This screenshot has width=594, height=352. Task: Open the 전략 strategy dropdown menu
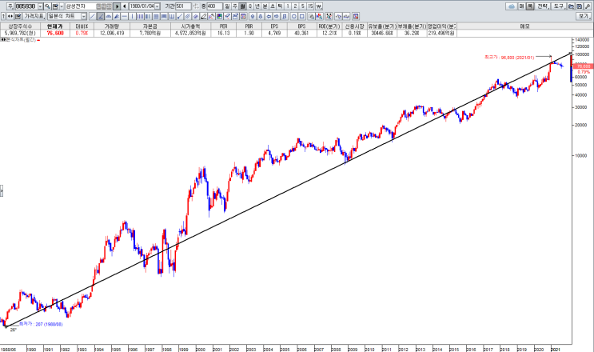542,6
